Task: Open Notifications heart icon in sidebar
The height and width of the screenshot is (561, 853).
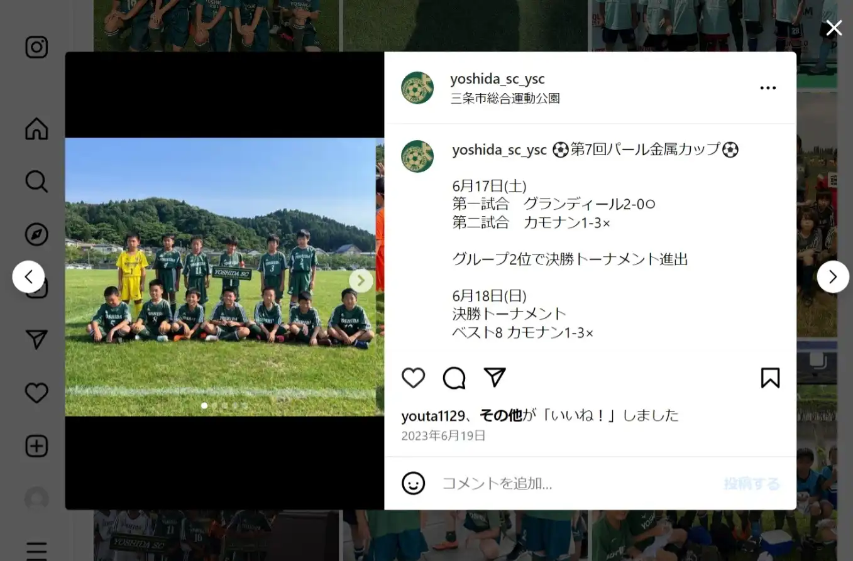Action: [36, 393]
